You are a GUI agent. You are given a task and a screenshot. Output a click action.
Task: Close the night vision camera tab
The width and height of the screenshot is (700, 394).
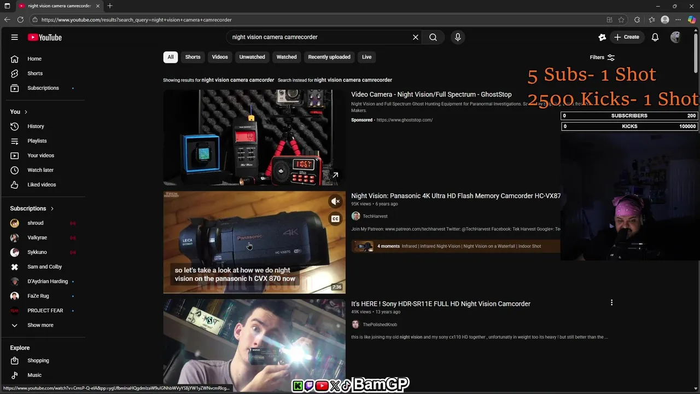pos(98,6)
